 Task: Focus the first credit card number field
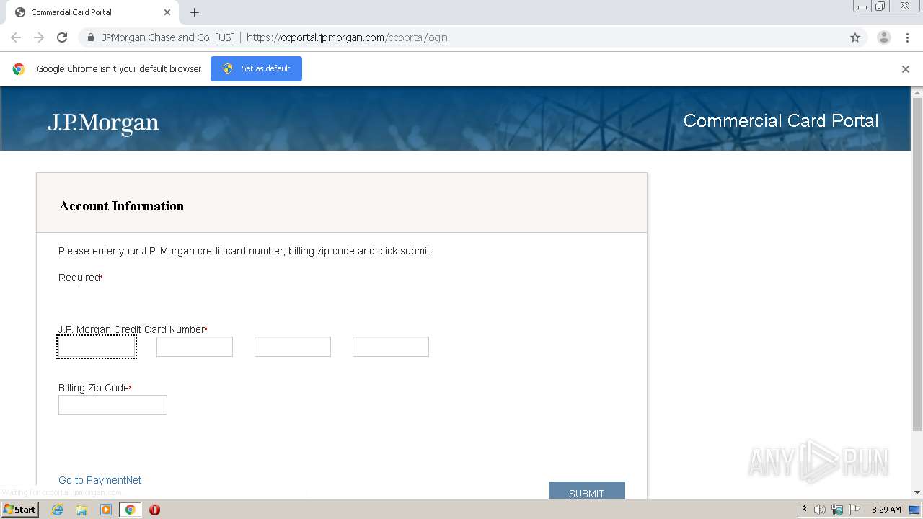[97, 347]
